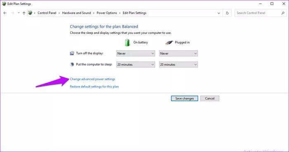The height and width of the screenshot is (152, 289).
Task: Cancel the plan changes
Action: [210, 98]
